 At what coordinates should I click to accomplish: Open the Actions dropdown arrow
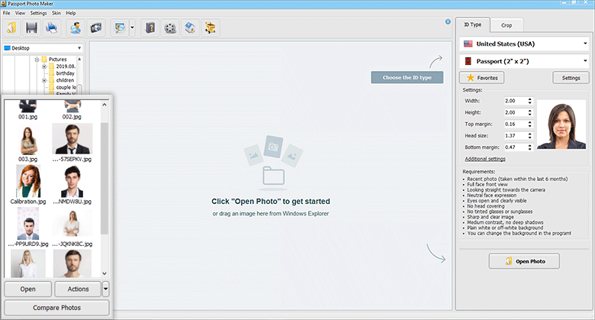[x=105, y=289]
